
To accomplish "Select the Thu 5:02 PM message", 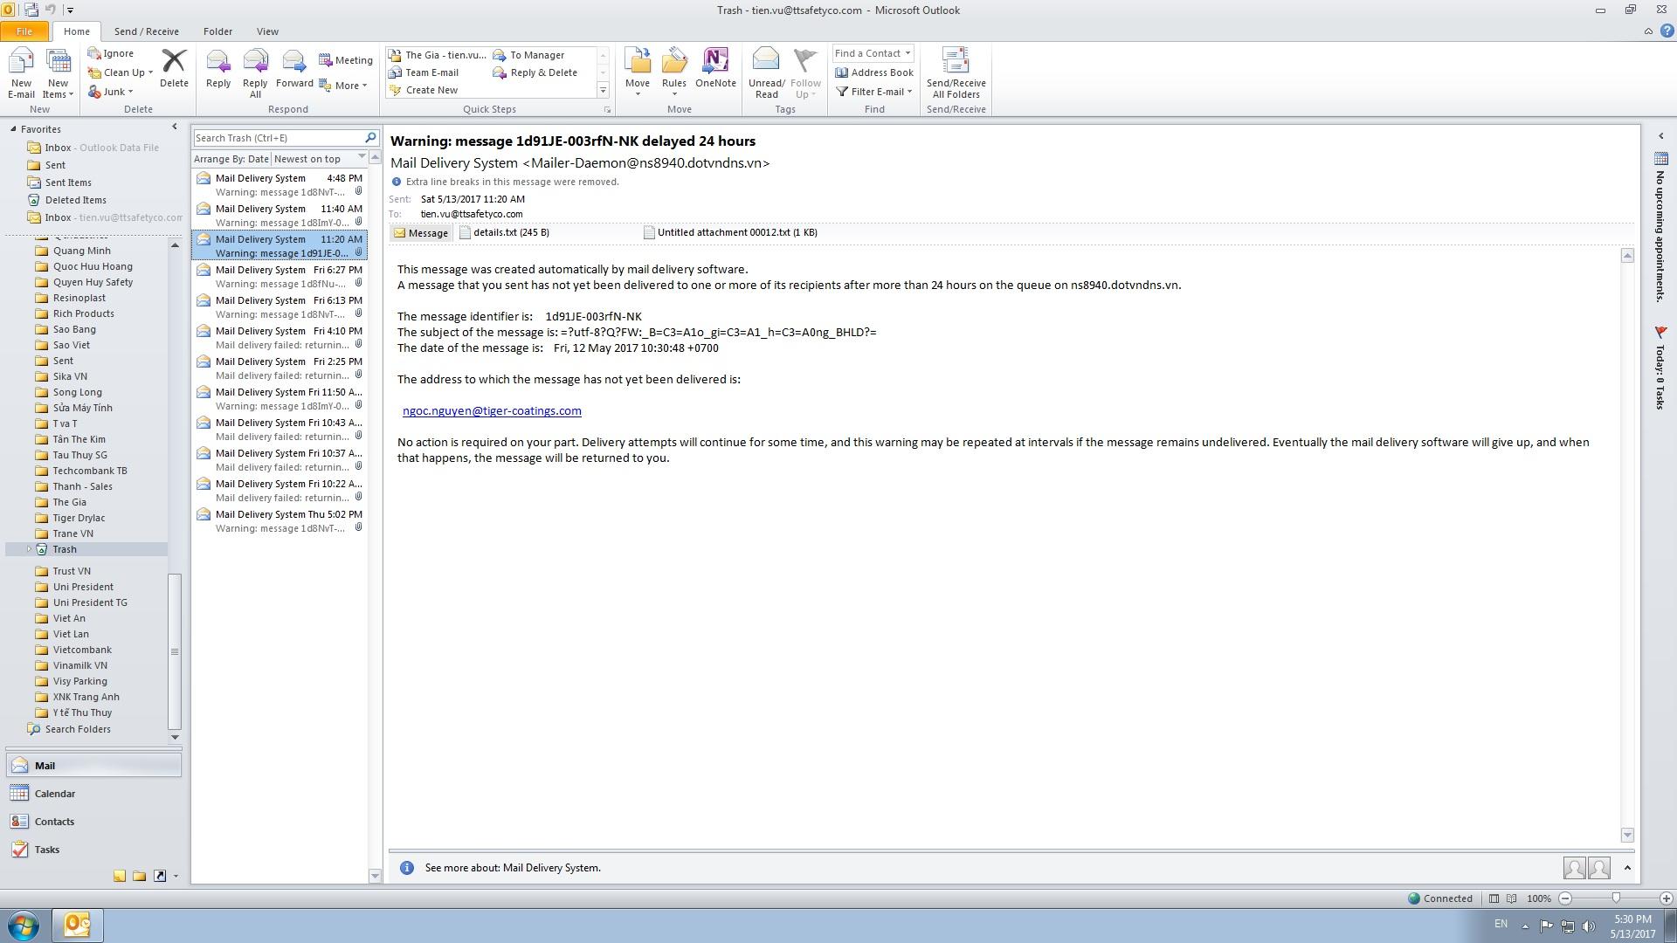I will (x=279, y=520).
